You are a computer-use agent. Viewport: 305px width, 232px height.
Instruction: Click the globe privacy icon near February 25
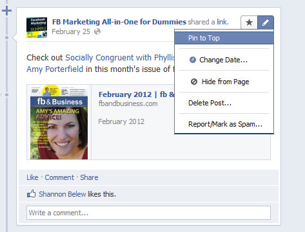[97, 31]
